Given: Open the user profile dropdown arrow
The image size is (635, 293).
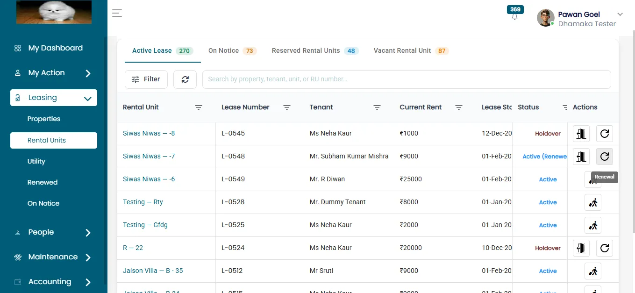Looking at the screenshot, I should point(621,14).
